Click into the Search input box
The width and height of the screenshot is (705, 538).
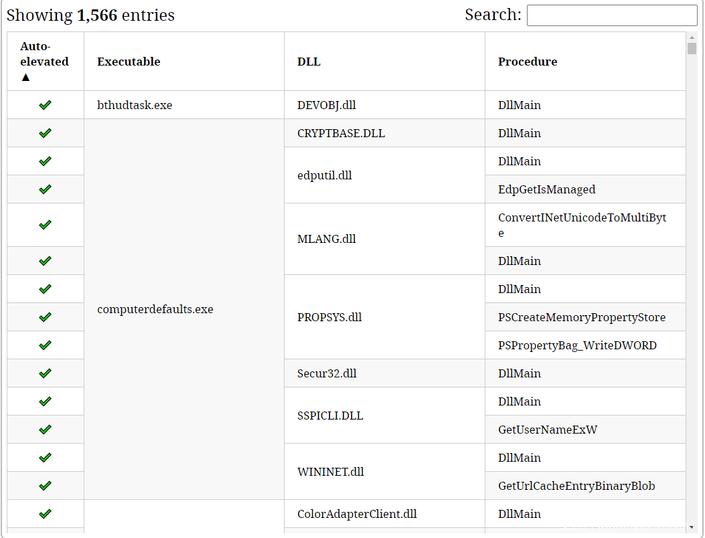pos(611,15)
